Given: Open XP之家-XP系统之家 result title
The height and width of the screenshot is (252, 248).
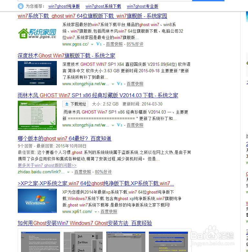Looking at the screenshot, I should click(96, 183).
